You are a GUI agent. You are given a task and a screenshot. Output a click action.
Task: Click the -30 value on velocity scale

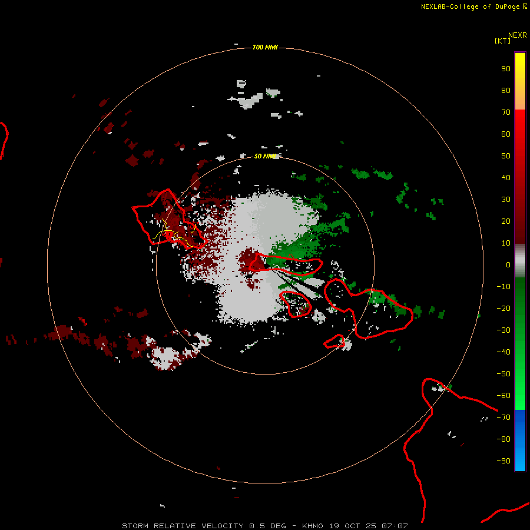coord(503,330)
